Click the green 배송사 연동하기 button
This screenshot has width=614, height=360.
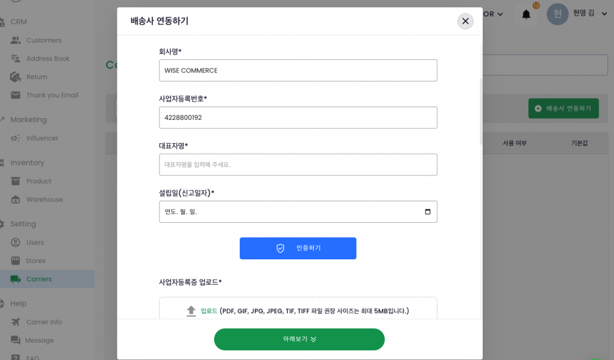[563, 108]
